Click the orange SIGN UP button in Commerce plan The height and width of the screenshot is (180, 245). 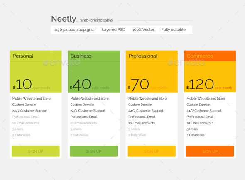pos(210,151)
